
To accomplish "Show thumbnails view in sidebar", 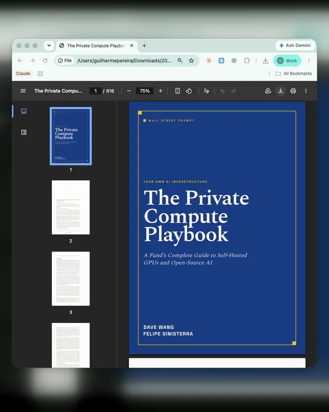I will 24,111.
